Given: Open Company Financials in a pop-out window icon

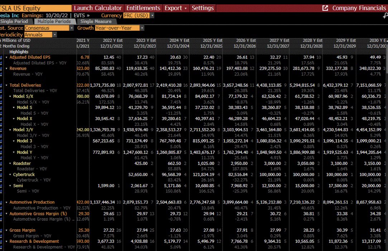Looking at the screenshot, I should coord(325,8).
